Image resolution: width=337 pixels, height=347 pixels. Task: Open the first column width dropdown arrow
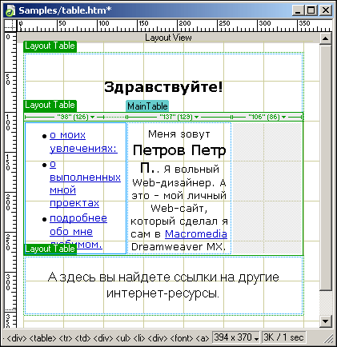92,117
